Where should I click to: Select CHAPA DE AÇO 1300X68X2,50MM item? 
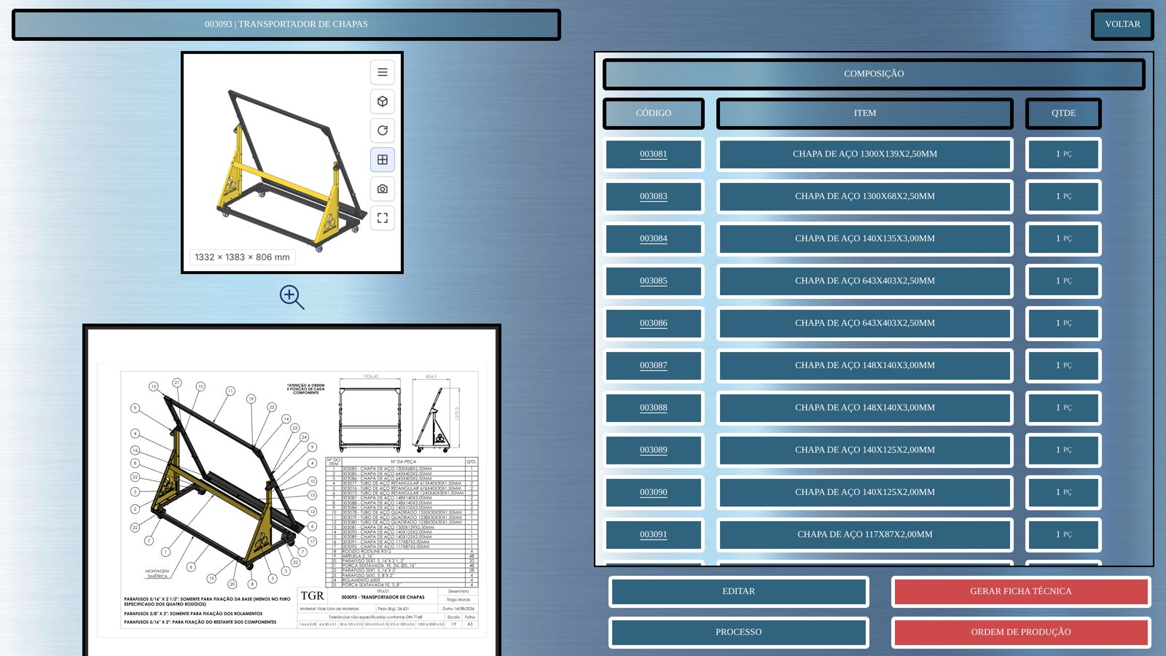(x=865, y=197)
